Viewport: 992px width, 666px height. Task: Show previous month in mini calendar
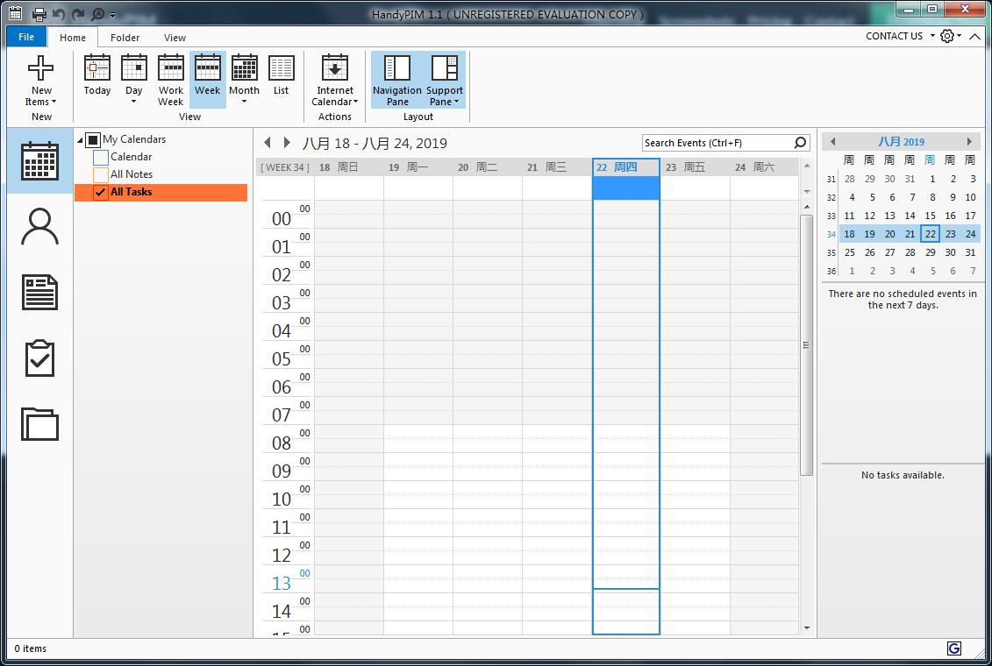point(833,142)
